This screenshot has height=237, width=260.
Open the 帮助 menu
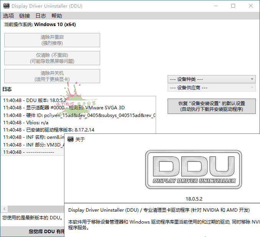tap(56, 16)
